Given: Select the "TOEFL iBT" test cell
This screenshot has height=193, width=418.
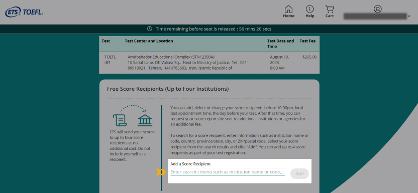Looking at the screenshot, I should (x=110, y=60).
